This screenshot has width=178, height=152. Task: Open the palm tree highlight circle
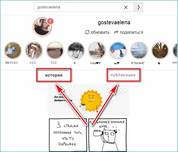pyautogui.click(x=160, y=50)
